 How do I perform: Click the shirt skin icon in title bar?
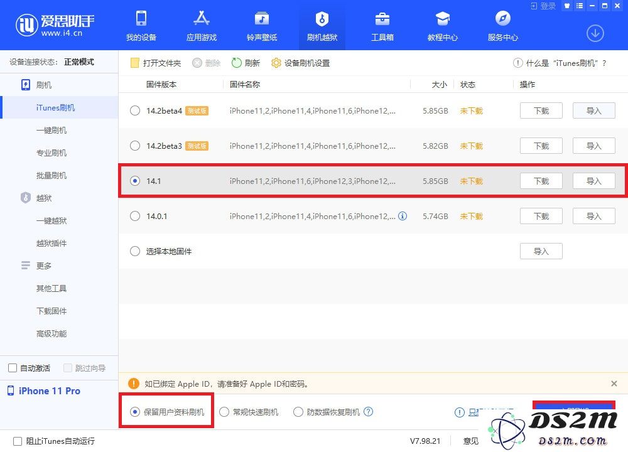click(566, 6)
